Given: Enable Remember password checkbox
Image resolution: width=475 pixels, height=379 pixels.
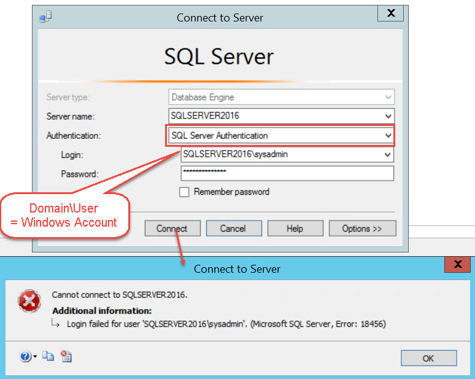Looking at the screenshot, I should (184, 192).
